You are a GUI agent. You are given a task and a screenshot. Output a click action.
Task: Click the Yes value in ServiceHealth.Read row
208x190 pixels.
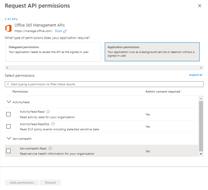pos(148,151)
